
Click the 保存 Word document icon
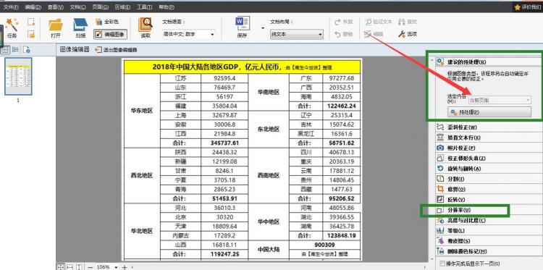click(x=243, y=28)
